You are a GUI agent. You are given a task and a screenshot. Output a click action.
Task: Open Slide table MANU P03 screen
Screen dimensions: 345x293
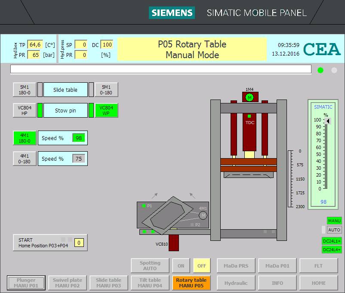pos(109,283)
